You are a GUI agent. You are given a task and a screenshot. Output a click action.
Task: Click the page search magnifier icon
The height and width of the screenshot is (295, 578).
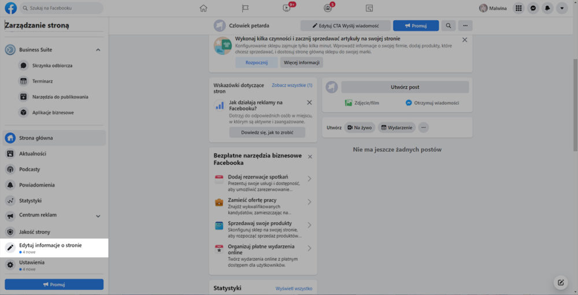tap(449, 26)
